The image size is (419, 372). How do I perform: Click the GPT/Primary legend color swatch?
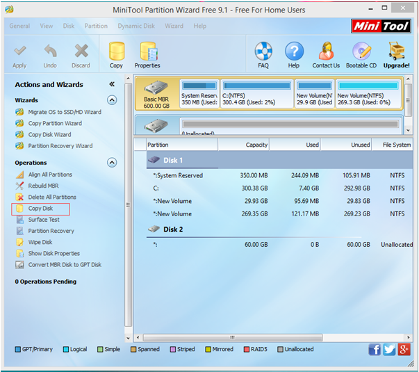(18, 349)
